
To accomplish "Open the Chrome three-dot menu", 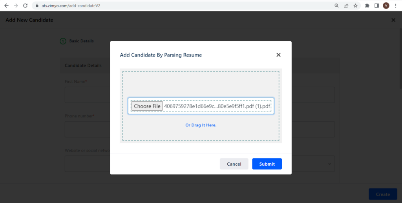I will tap(396, 5).
